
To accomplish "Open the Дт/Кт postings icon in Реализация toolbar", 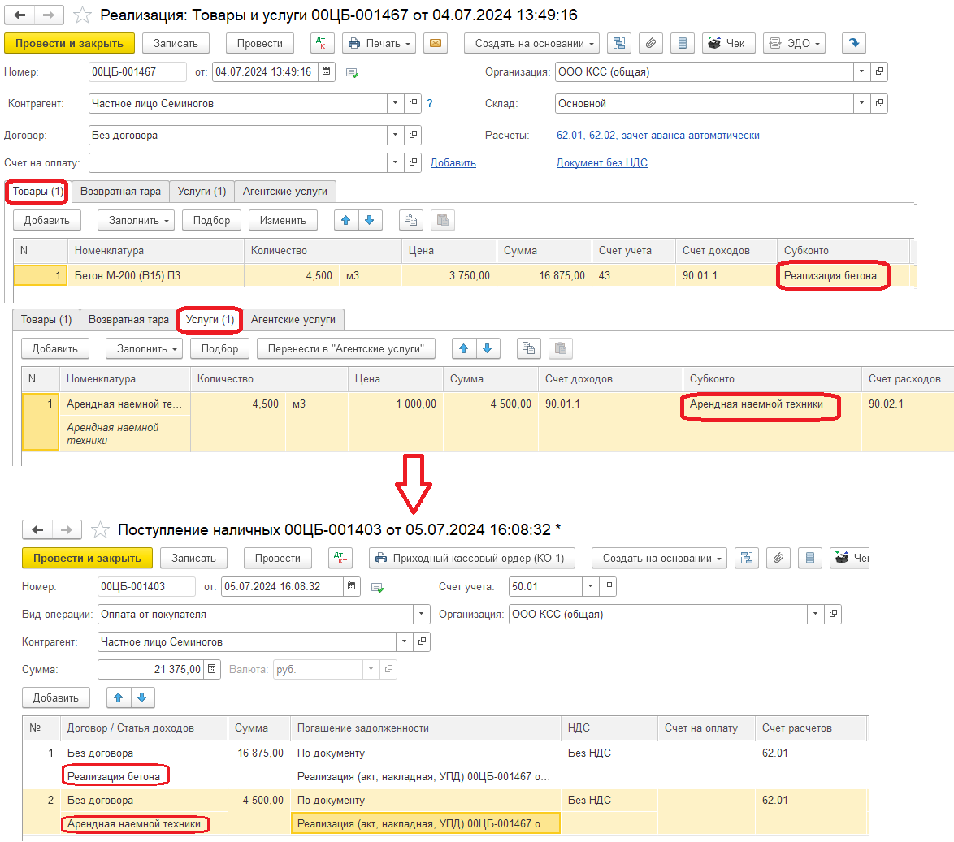I will (x=323, y=44).
